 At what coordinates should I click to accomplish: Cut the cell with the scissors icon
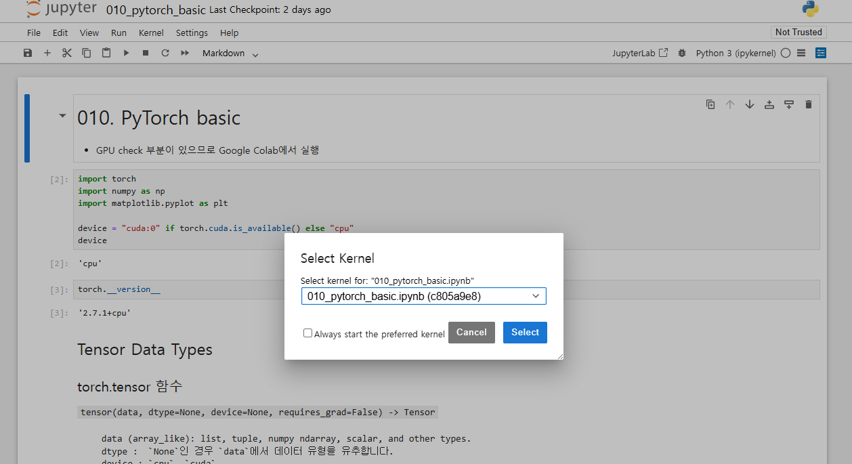coord(67,53)
